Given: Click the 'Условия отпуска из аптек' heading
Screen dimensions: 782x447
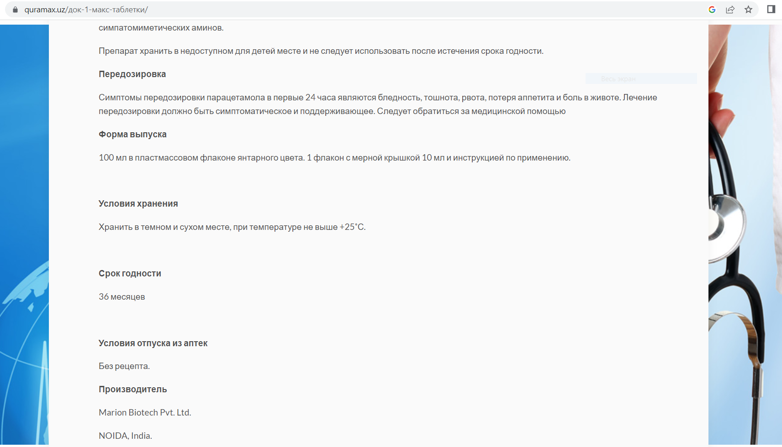Looking at the screenshot, I should pos(153,343).
